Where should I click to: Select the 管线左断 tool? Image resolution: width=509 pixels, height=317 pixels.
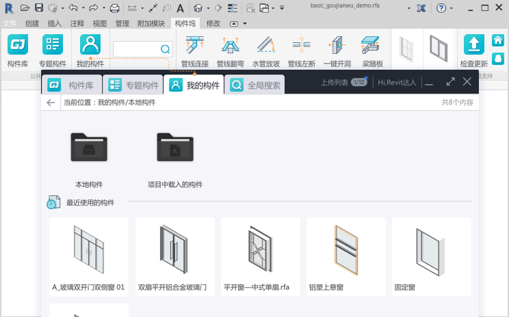302,51
